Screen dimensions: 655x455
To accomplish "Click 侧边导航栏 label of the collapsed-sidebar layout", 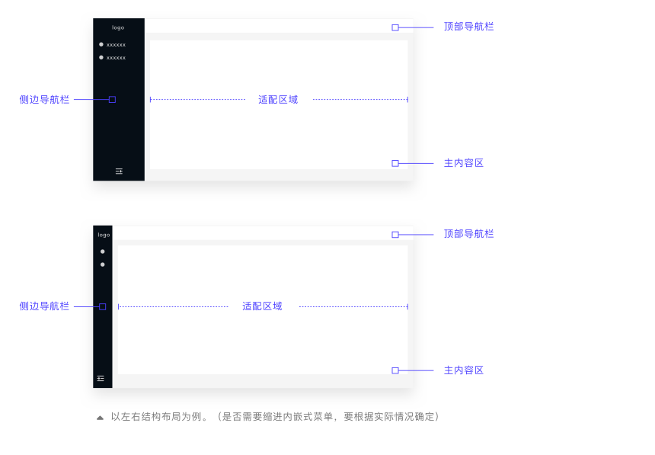I will point(44,306).
